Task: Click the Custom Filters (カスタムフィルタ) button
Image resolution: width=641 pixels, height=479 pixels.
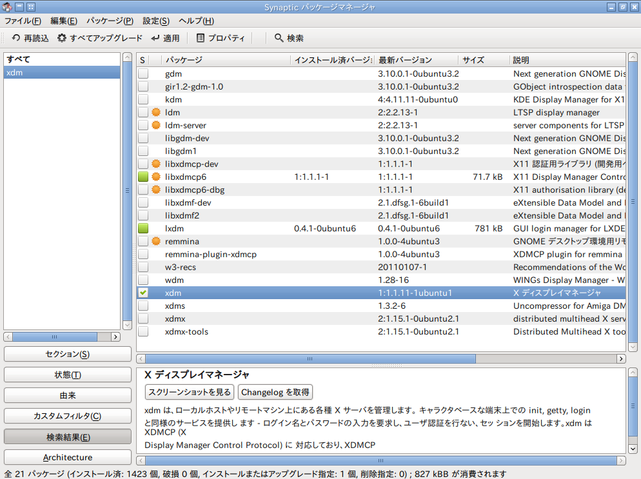Action: 68,416
